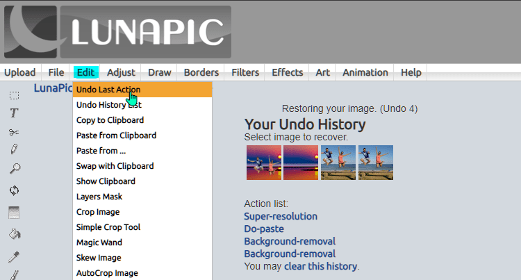The image size is (521, 280).
Task: Open the Borders menu
Action: (201, 72)
